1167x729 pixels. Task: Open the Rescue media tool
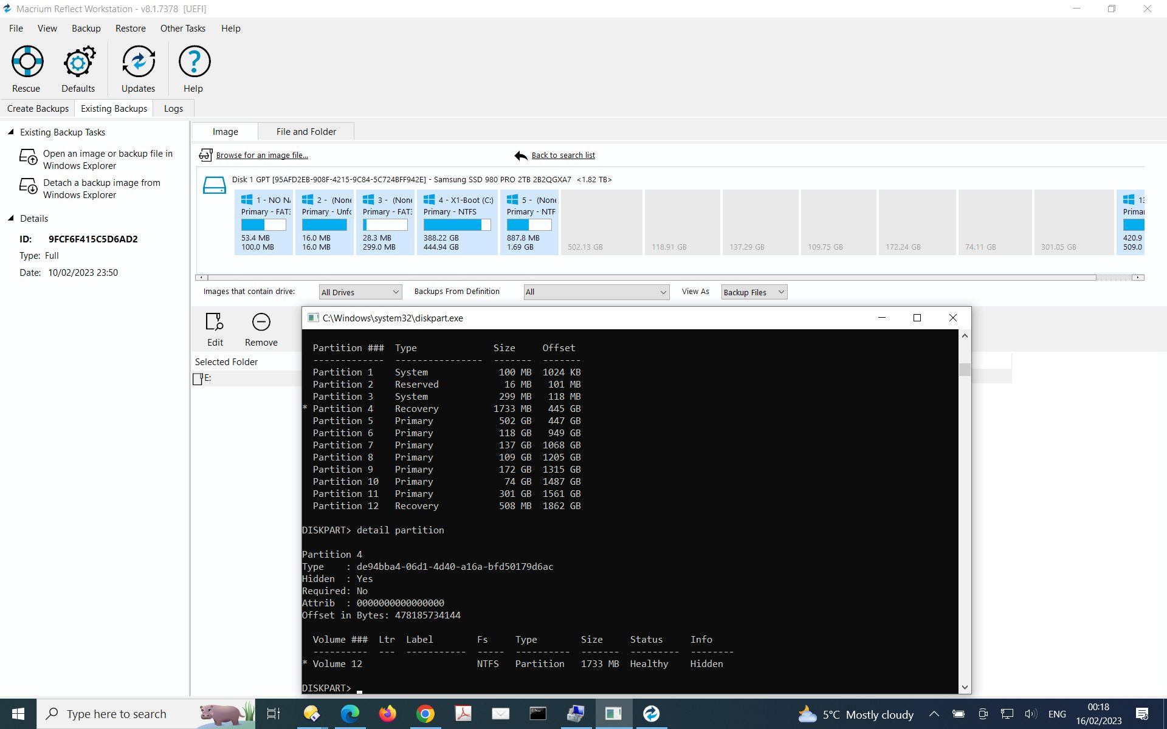27,69
